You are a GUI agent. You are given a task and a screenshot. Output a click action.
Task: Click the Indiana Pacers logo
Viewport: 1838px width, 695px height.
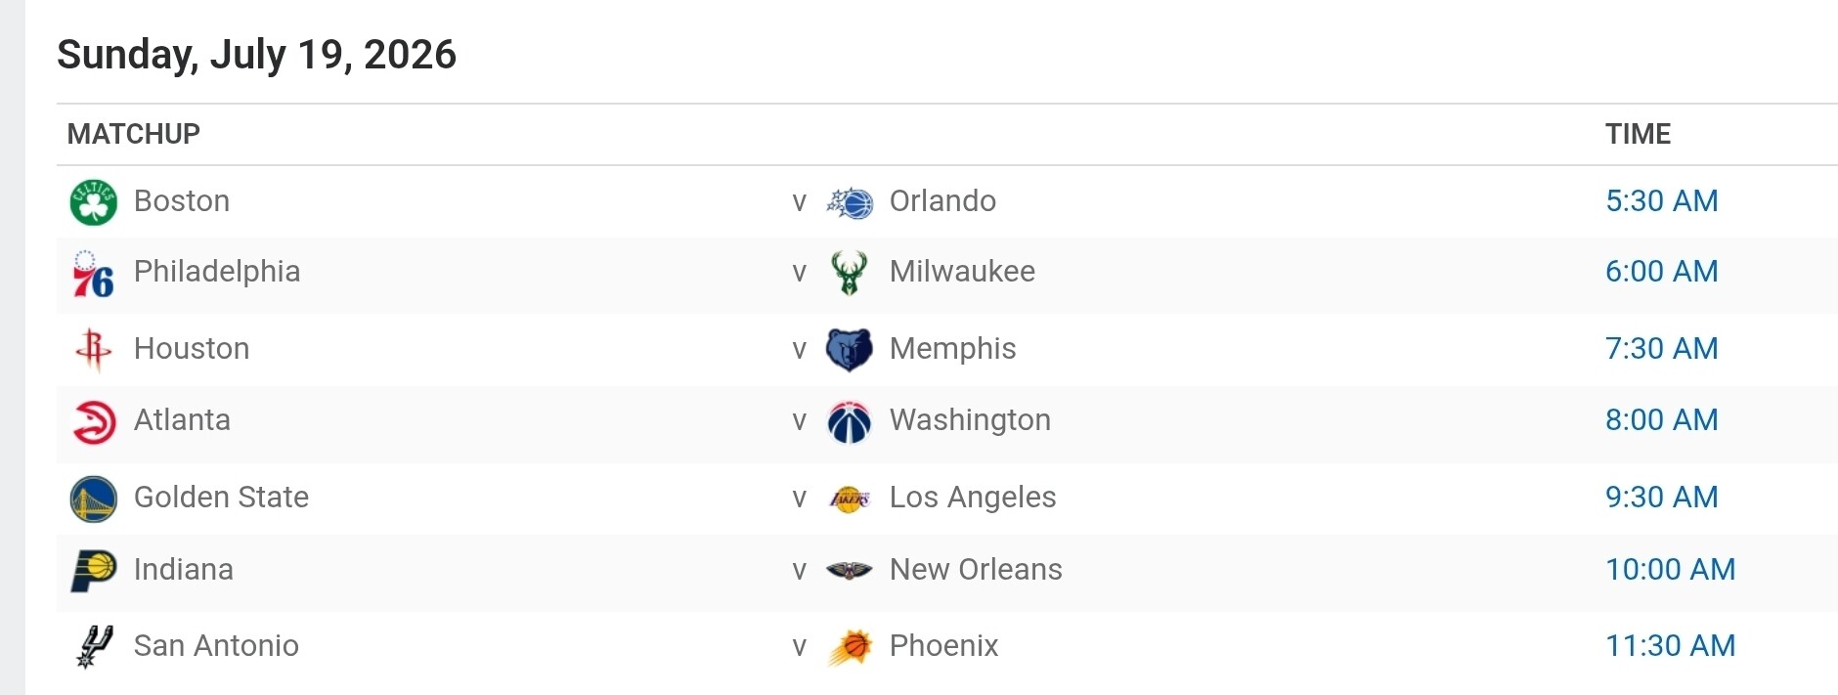tap(94, 570)
